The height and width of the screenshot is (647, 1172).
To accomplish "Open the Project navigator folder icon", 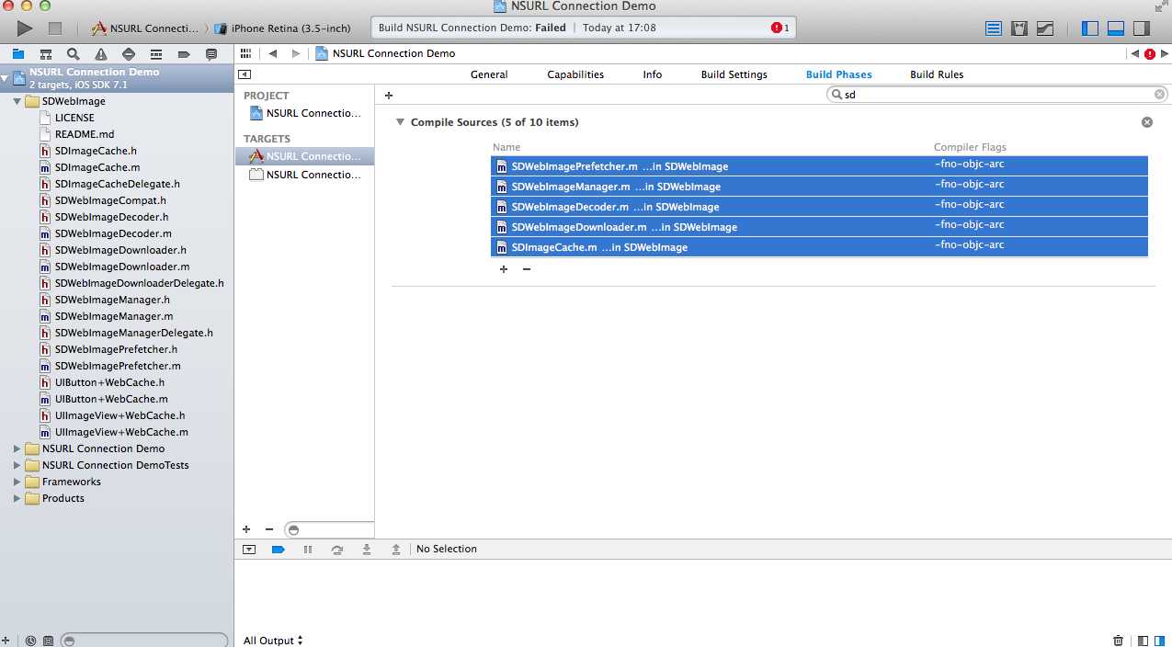I will [17, 54].
